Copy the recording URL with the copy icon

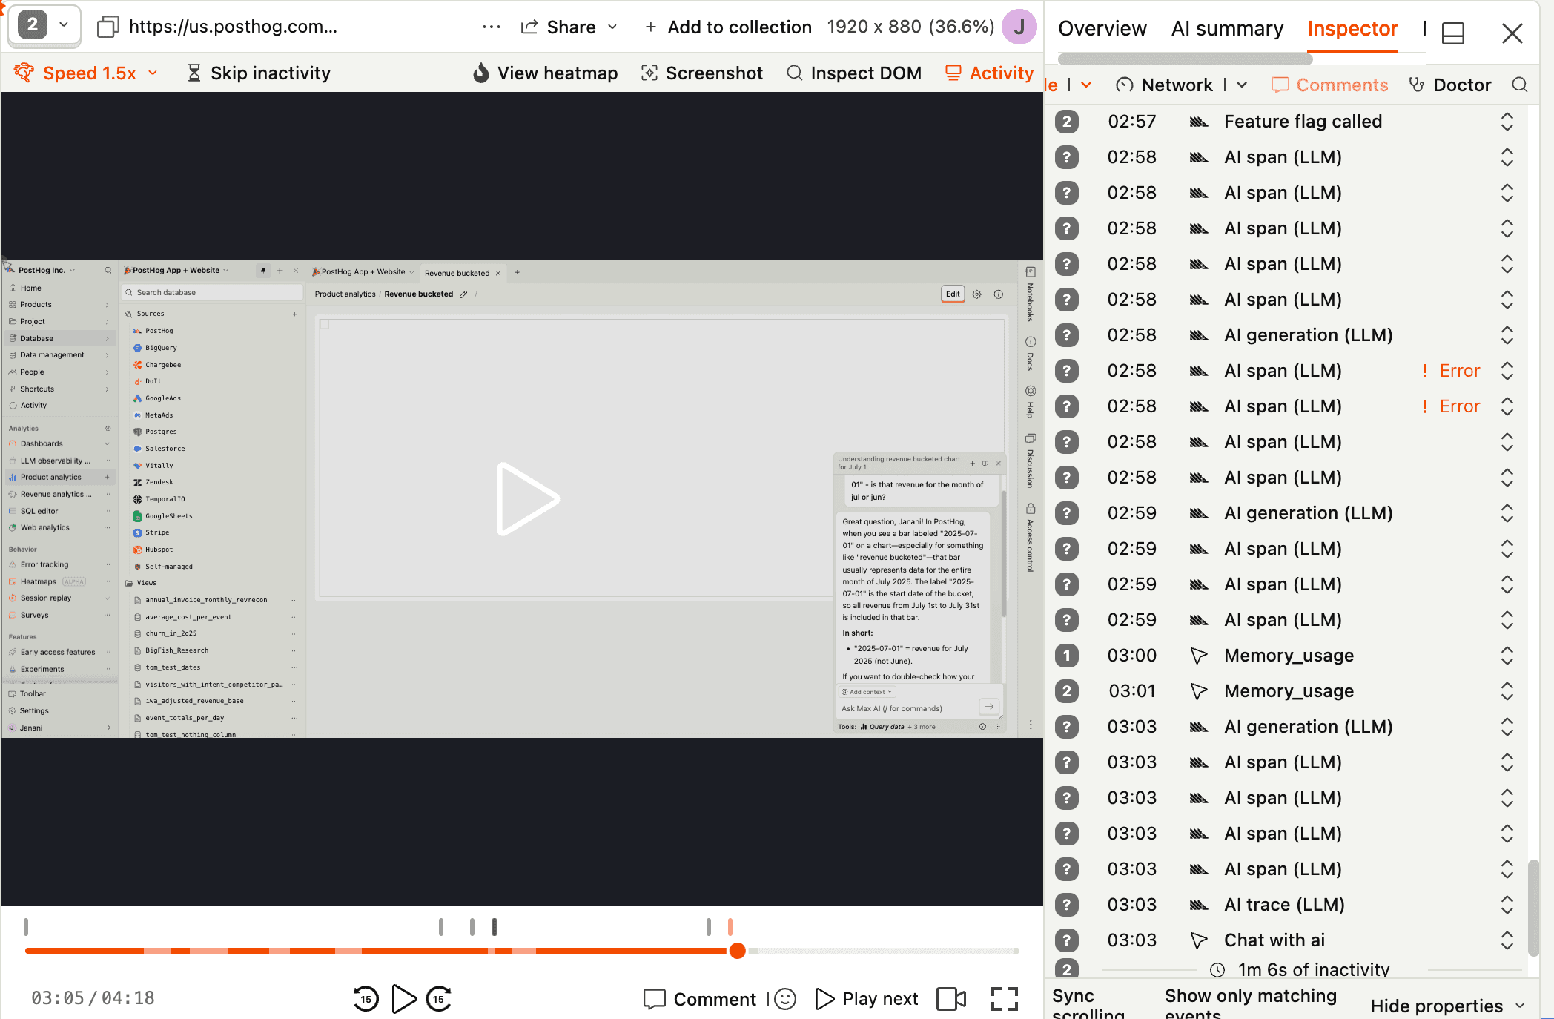coord(108,27)
